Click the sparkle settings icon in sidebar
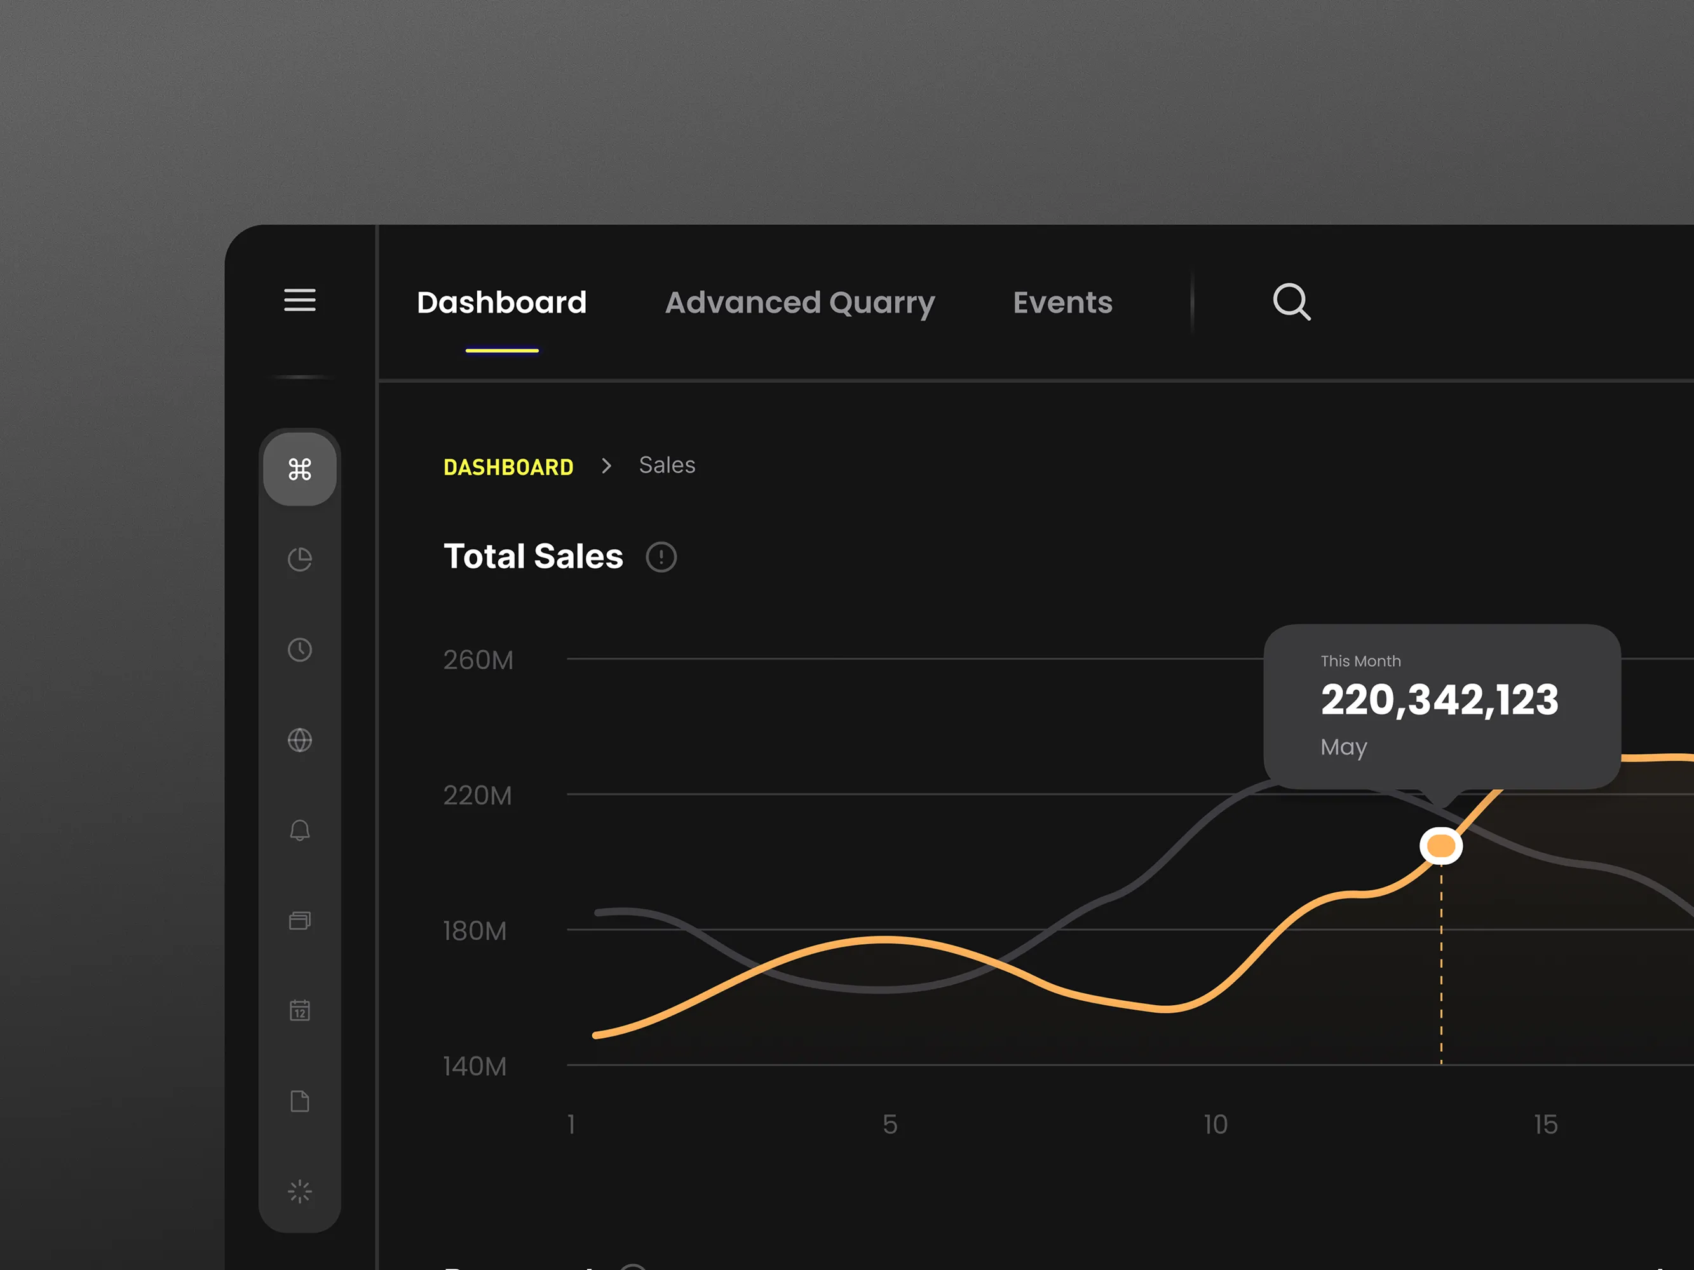This screenshot has height=1270, width=1694. tap(299, 1191)
